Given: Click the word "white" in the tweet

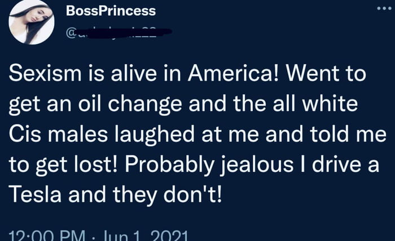Looking at the screenshot, I should [x=330, y=104].
